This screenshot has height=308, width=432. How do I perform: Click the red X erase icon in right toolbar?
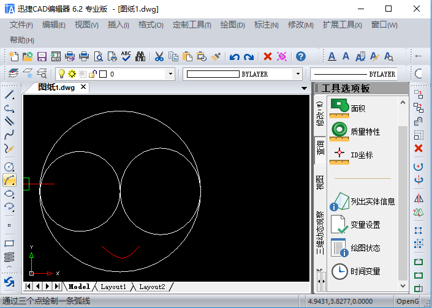tap(419, 148)
